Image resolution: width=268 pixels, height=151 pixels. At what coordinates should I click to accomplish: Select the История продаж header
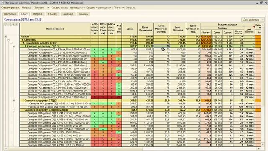click(228, 24)
